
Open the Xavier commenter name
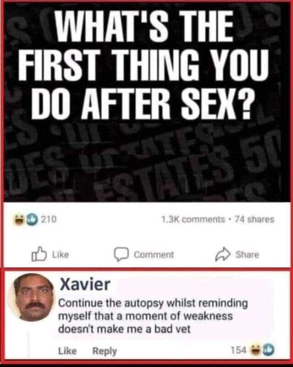point(85,284)
